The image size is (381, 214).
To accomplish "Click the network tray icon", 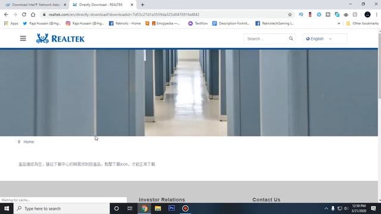I will 340,209.
